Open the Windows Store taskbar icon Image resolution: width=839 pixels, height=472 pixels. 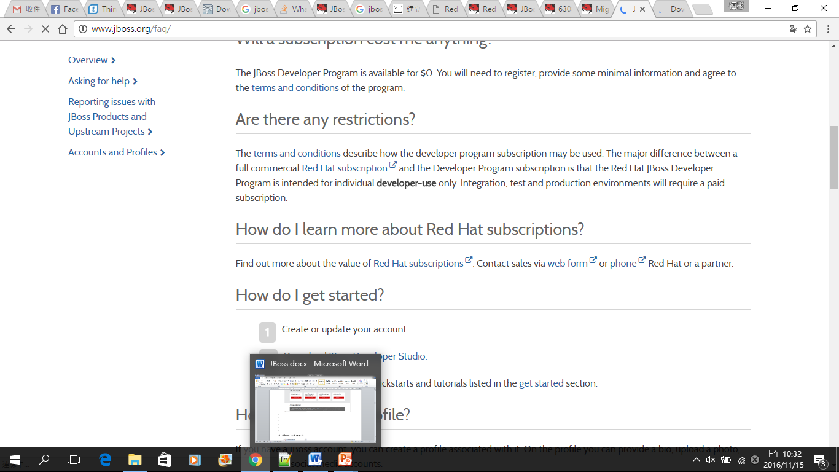(x=165, y=460)
